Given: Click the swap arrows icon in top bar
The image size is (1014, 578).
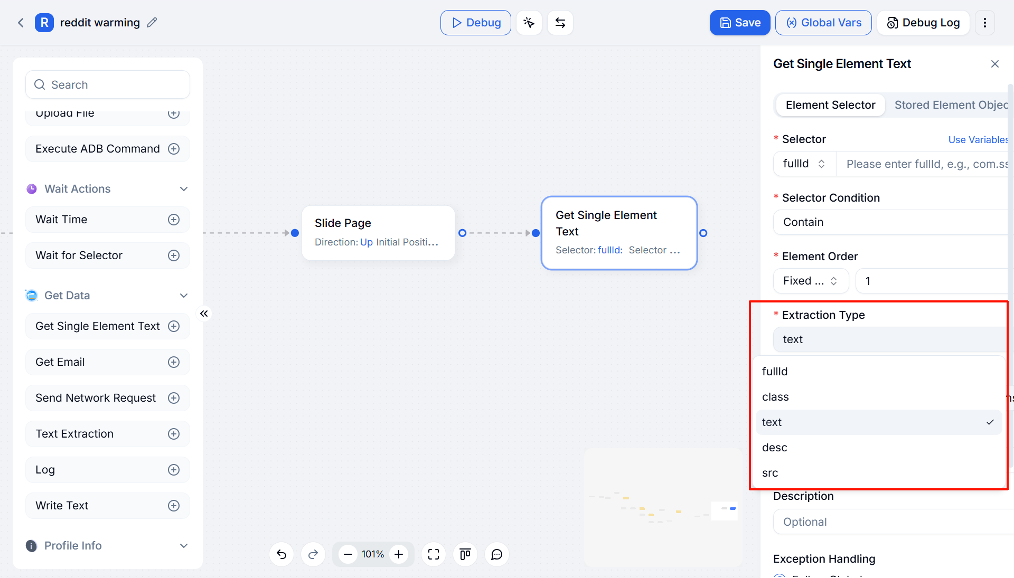Looking at the screenshot, I should [560, 23].
